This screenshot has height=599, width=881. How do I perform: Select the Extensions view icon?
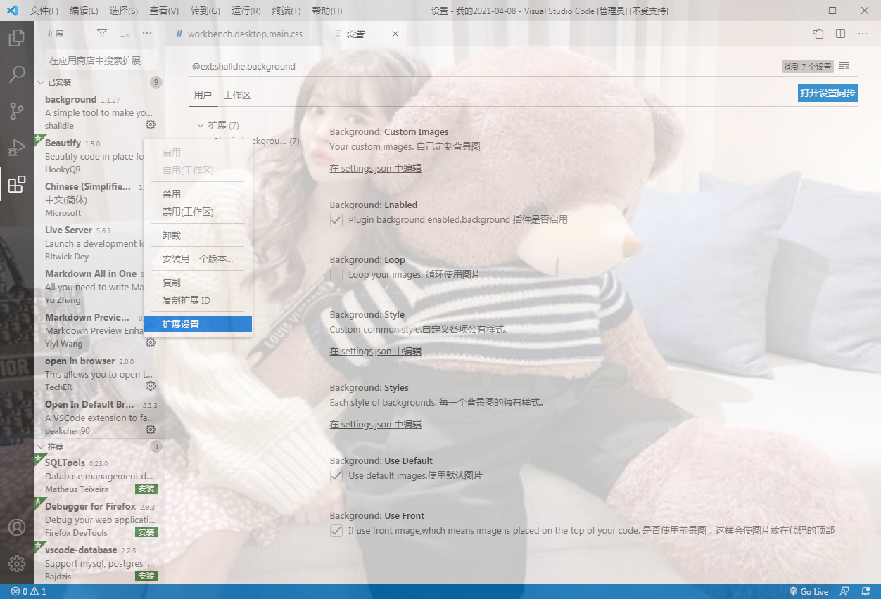17,184
